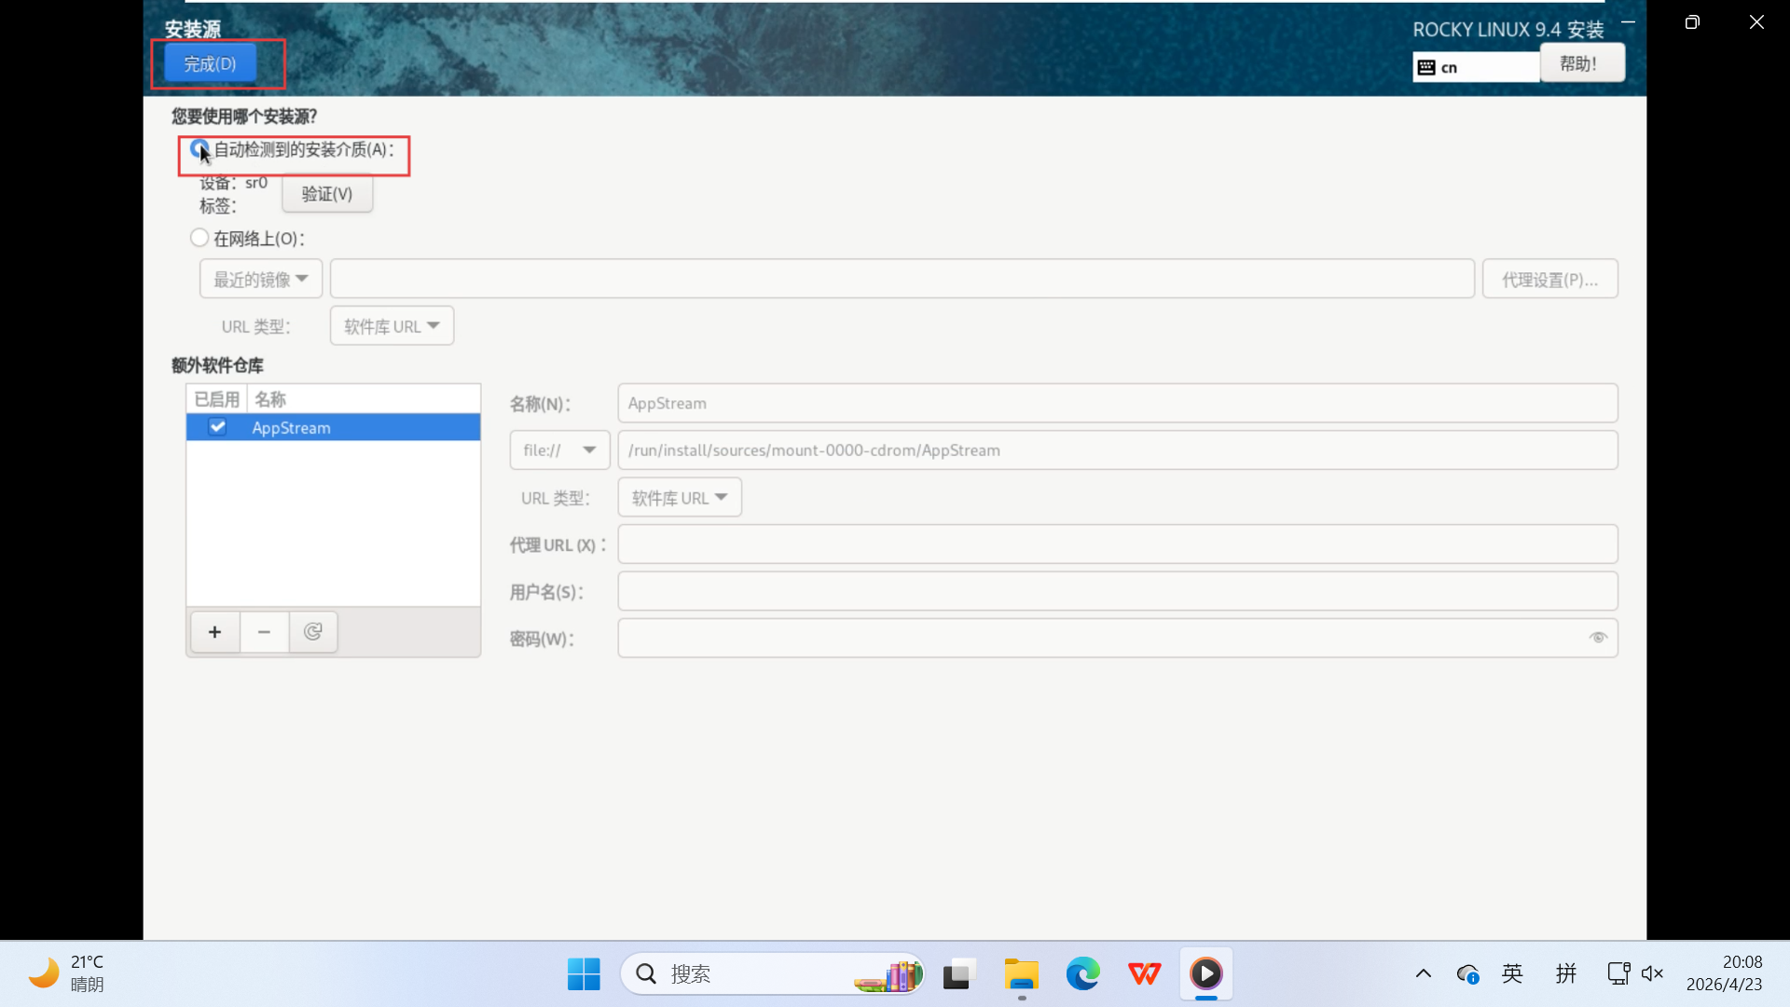This screenshot has height=1007, width=1790.
Task: Click the 验证(V) verify button
Action: tap(326, 194)
